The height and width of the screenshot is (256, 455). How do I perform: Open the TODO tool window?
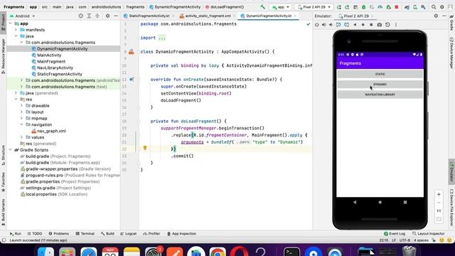(x=35, y=234)
